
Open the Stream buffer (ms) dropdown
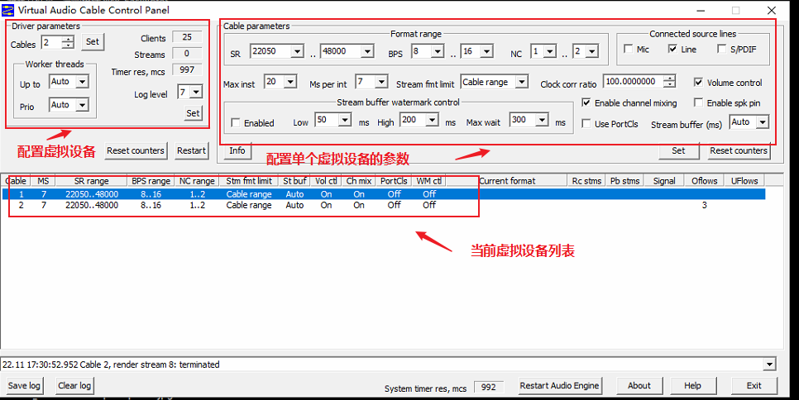763,122
